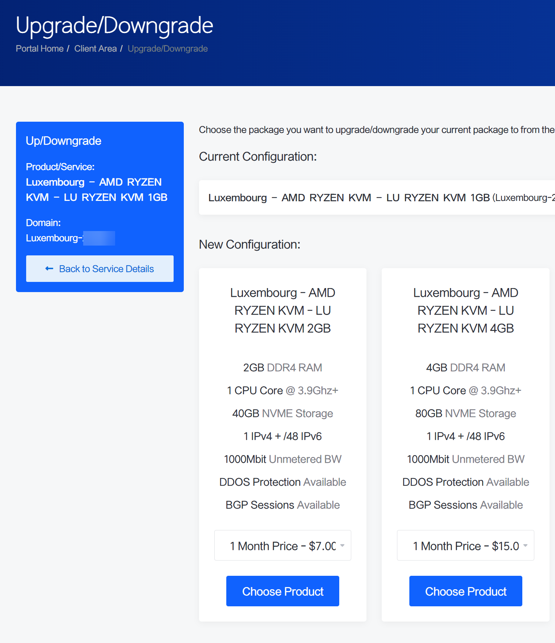Click the left arrow icon in Back button
555x643 pixels.
49,269
